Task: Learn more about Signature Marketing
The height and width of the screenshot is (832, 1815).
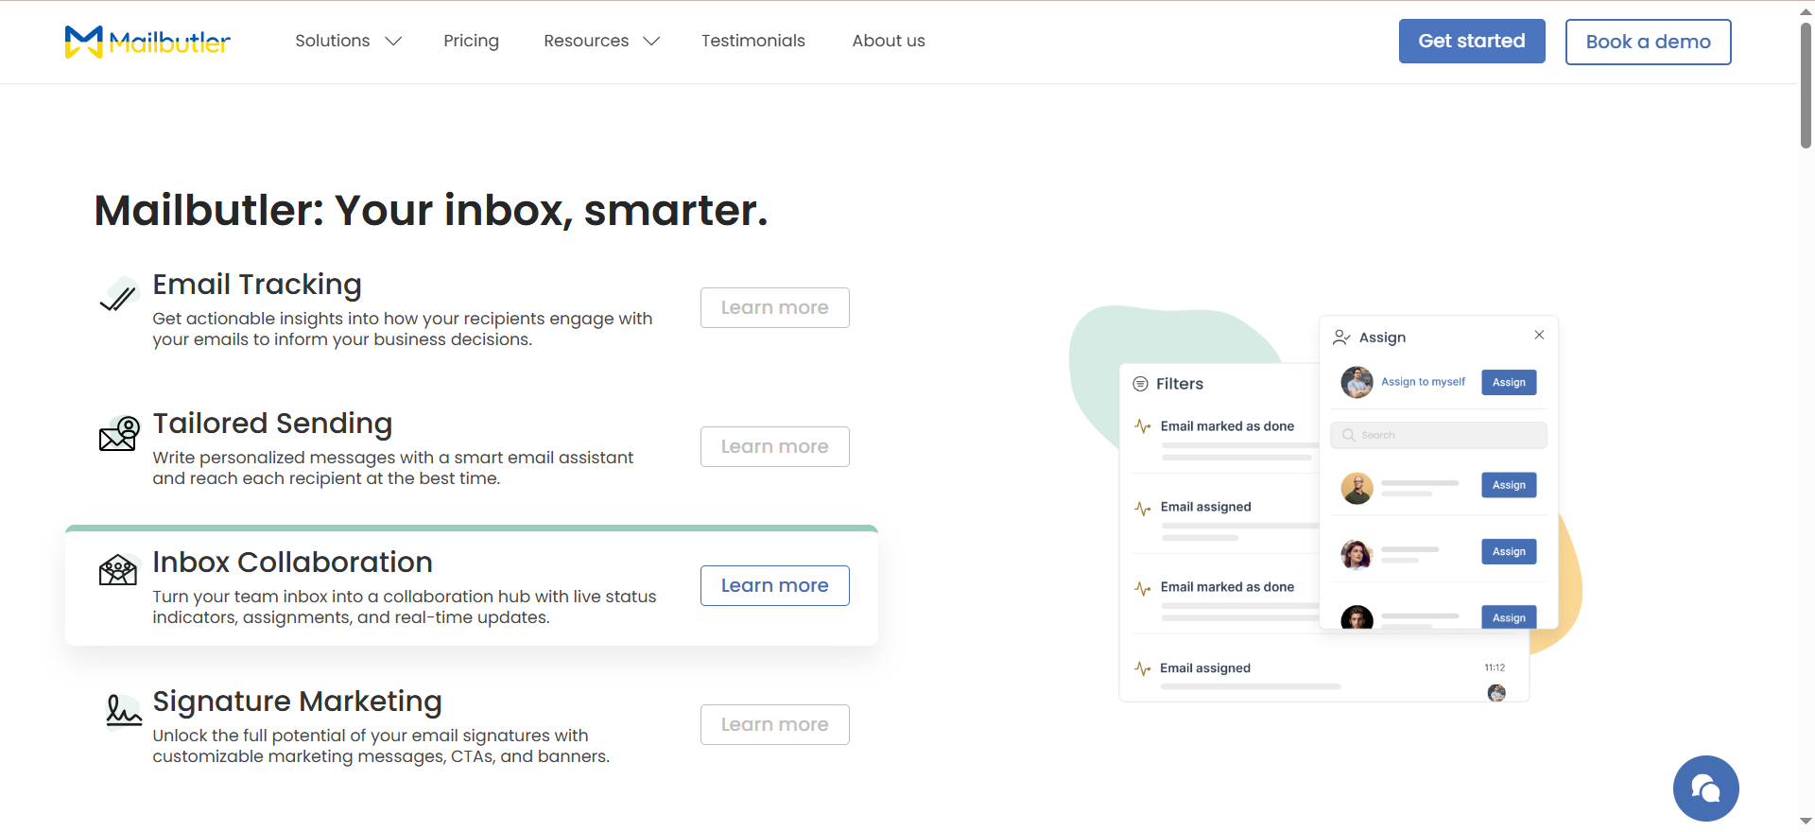Action: tap(774, 724)
